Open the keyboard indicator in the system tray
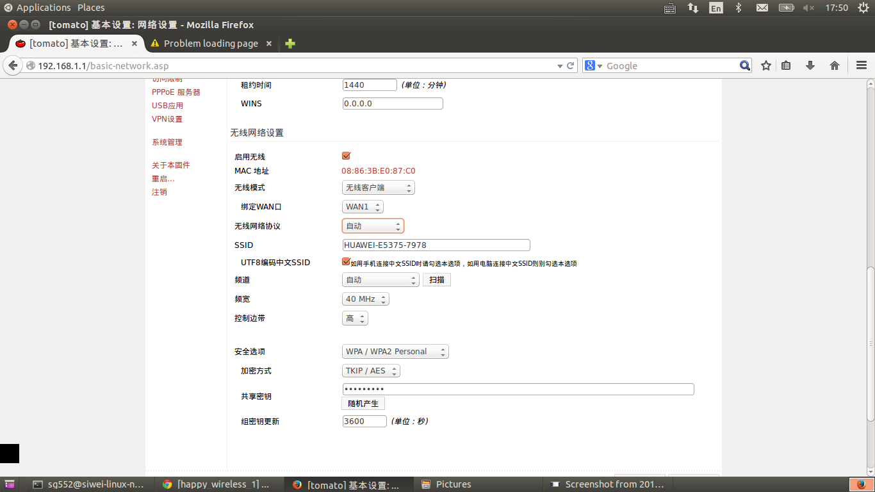The width and height of the screenshot is (875, 492). [669, 8]
